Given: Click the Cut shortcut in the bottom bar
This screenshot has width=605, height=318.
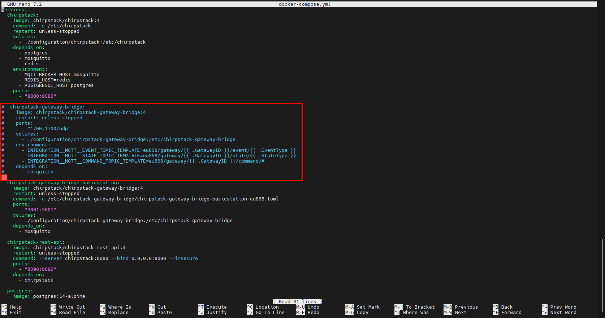Looking at the screenshot, I should [x=161, y=307].
